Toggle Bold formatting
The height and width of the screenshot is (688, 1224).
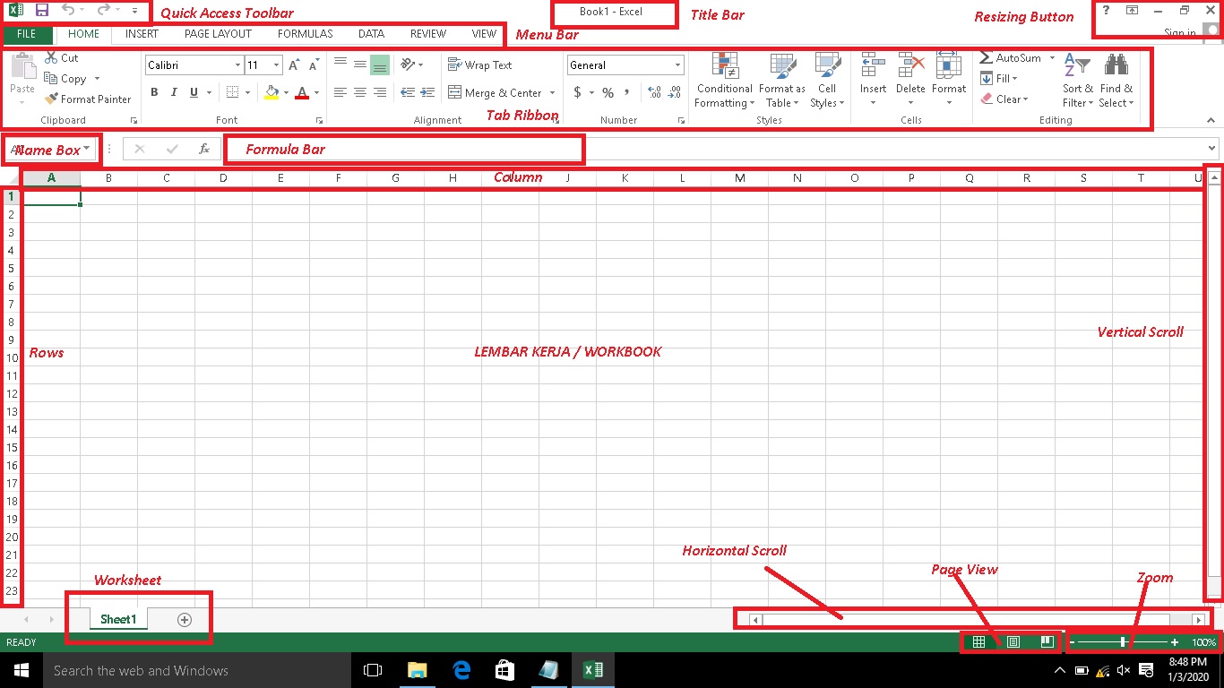154,92
